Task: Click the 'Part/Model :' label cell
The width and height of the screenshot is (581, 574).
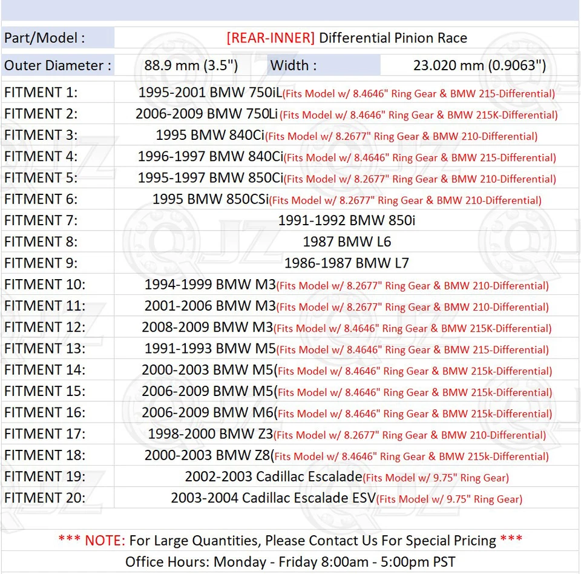Action: tap(58, 38)
